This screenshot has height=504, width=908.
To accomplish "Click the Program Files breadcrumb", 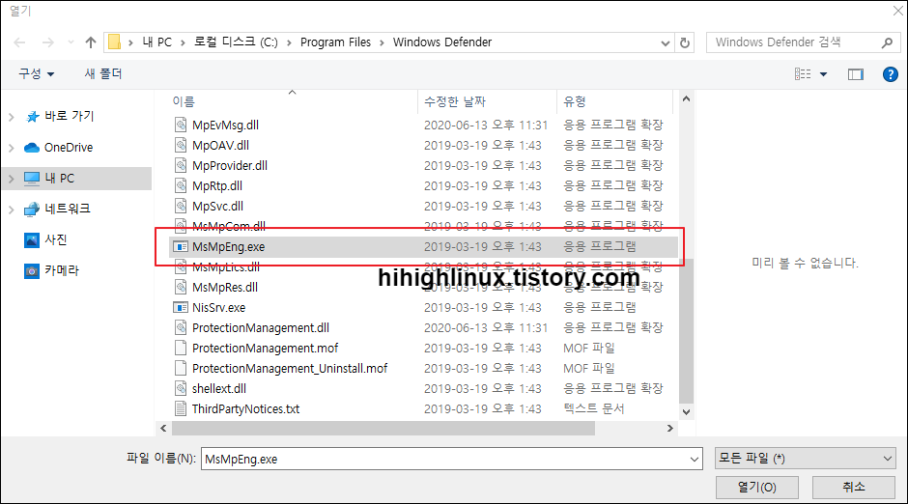I will click(335, 42).
